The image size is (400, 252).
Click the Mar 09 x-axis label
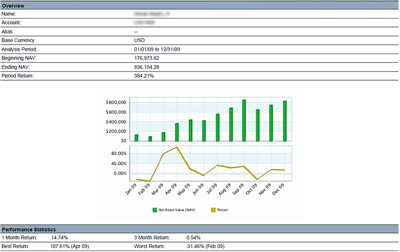pos(157,189)
